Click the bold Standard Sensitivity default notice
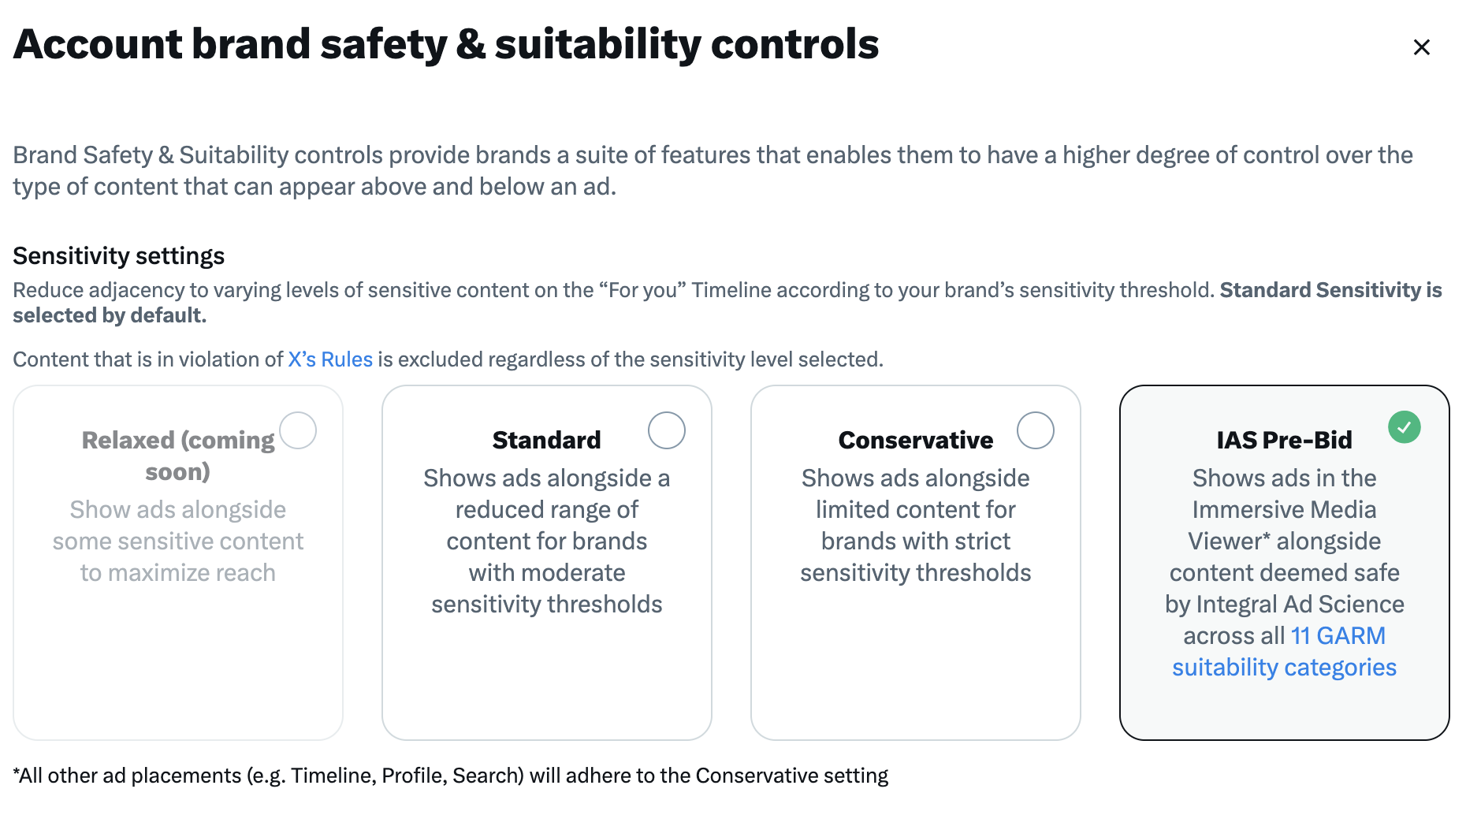Screen dimensions: 1466x815 (727, 303)
